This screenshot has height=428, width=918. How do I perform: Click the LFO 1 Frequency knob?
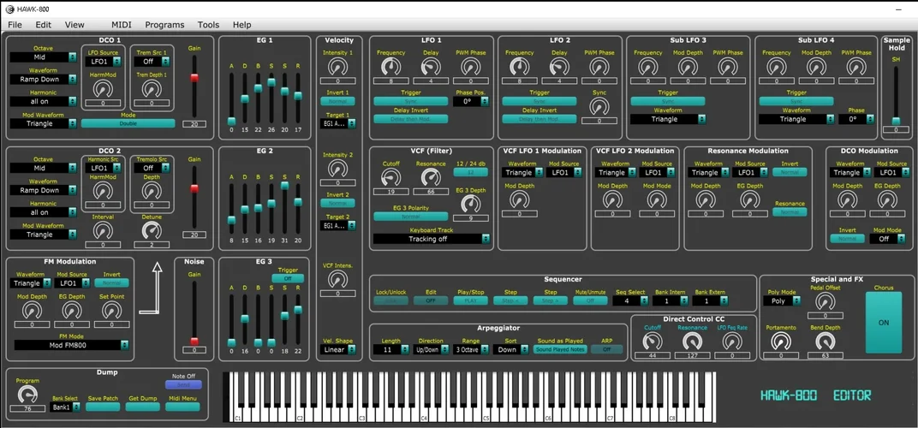(390, 67)
